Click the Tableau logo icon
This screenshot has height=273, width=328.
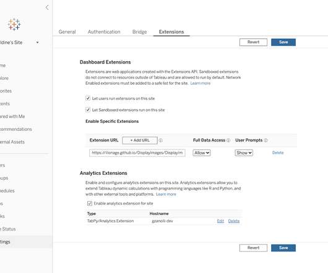click(x=14, y=25)
